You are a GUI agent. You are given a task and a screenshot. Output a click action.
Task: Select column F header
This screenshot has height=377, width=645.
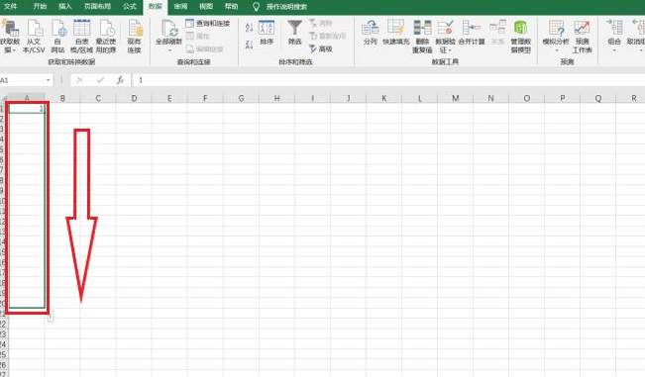click(205, 98)
